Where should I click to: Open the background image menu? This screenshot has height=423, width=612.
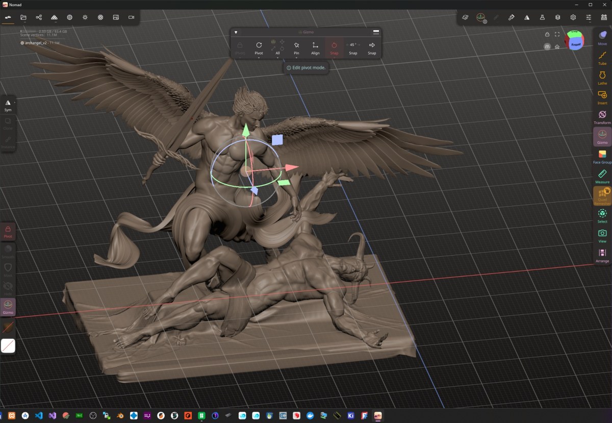[x=116, y=17]
